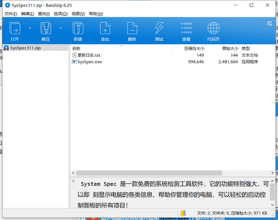The image size is (278, 220).
Task: Click compressed size 149 of 更新日志.txt
Action: point(200,55)
